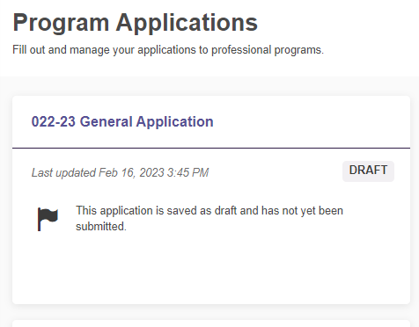This screenshot has width=419, height=327.
Task: Open the 022-23 General Application link
Action: [122, 121]
